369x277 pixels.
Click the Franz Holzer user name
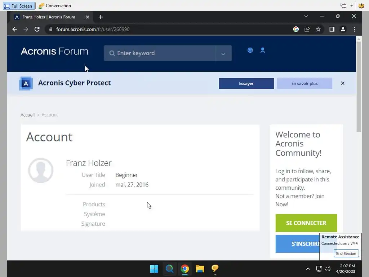tap(89, 163)
